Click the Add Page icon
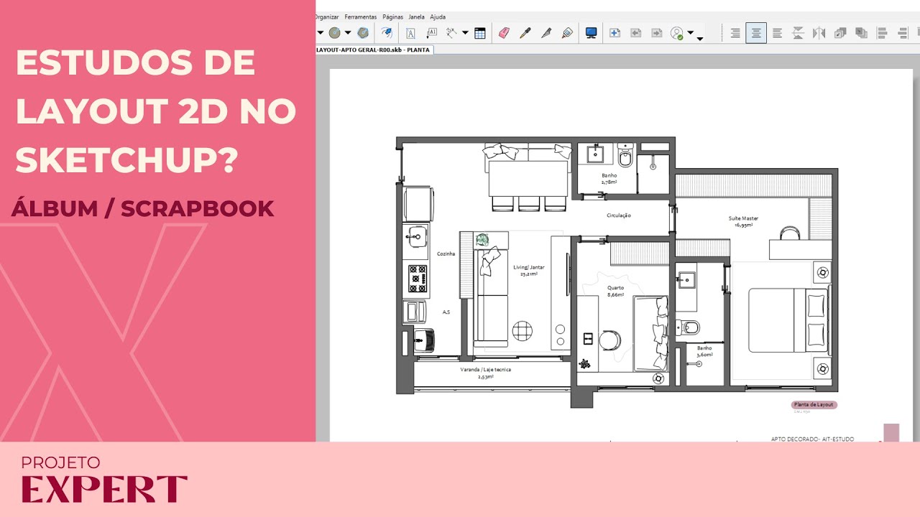Image resolution: width=920 pixels, height=517 pixels. tap(615, 33)
